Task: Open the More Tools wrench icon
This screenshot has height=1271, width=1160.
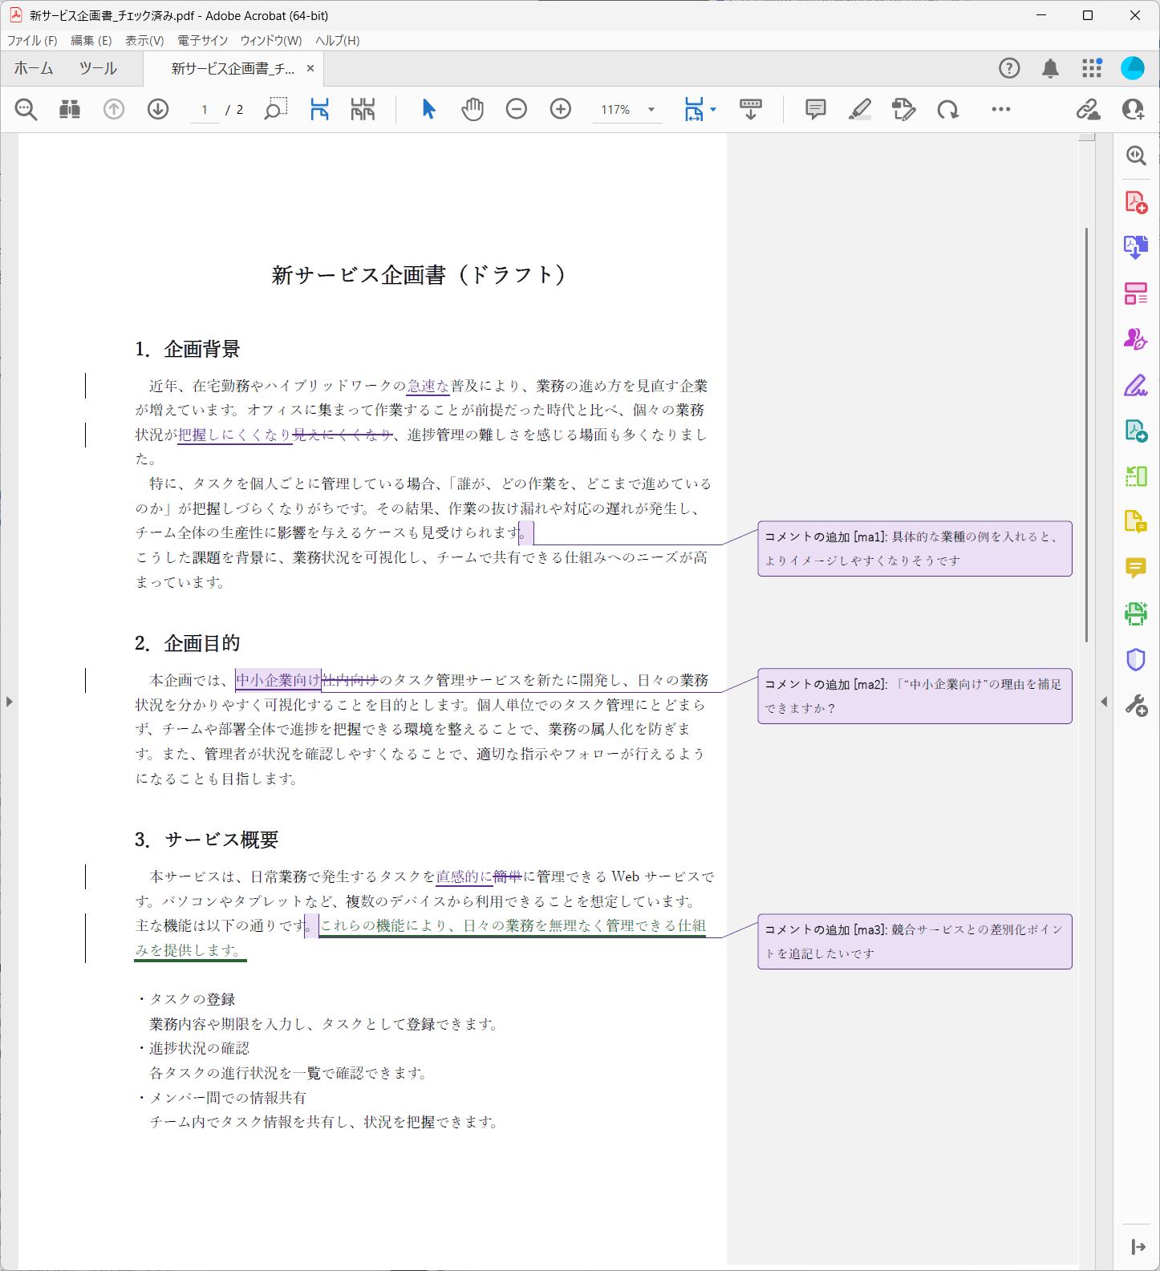Action: pos(1136,706)
